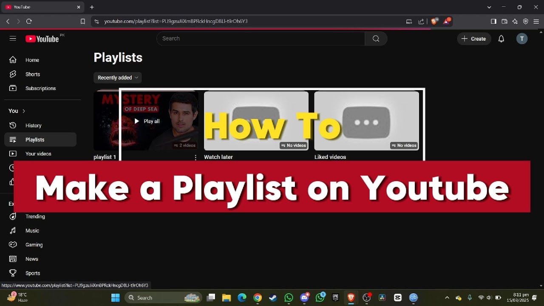
Task: Open a new browser tab
Action: click(92, 7)
